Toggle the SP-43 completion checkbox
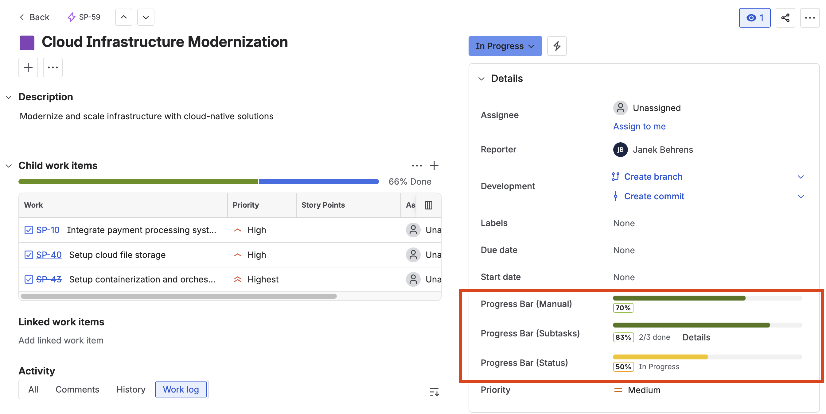Image resolution: width=826 pixels, height=414 pixels. coord(29,279)
